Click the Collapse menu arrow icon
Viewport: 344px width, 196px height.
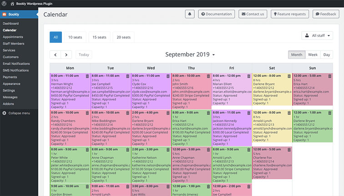[4, 113]
